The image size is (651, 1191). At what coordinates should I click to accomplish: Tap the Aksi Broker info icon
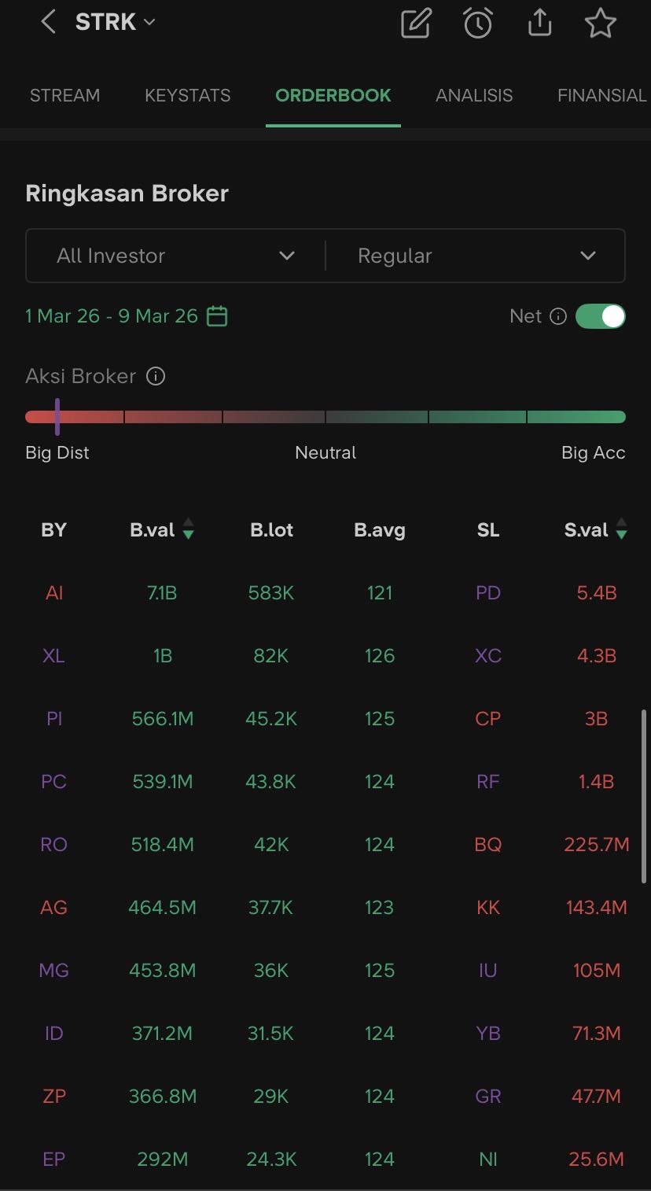(156, 376)
